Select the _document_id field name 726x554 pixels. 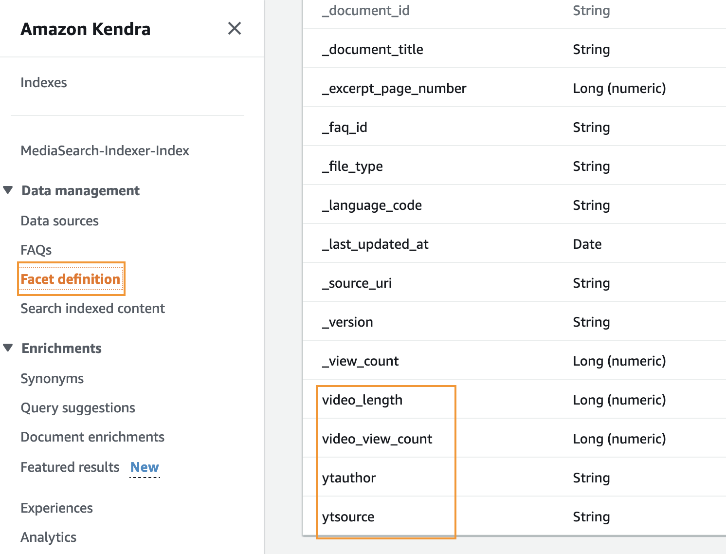coord(366,10)
